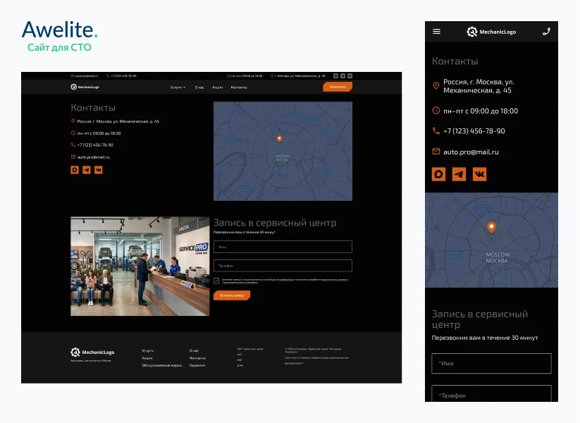Click the MechanicLogo in the desktop footer

(92, 352)
